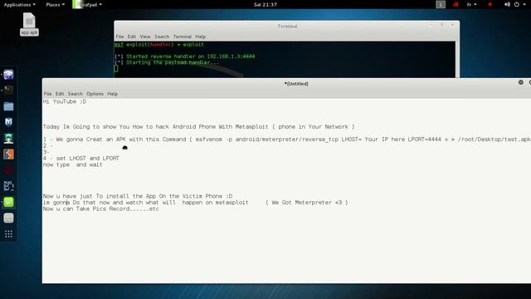Image resolution: width=531 pixels, height=299 pixels.
Task: Open the light gray dock icon
Action: click(x=8, y=218)
